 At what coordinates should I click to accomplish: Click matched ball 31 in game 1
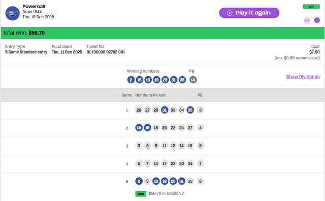[165, 110]
